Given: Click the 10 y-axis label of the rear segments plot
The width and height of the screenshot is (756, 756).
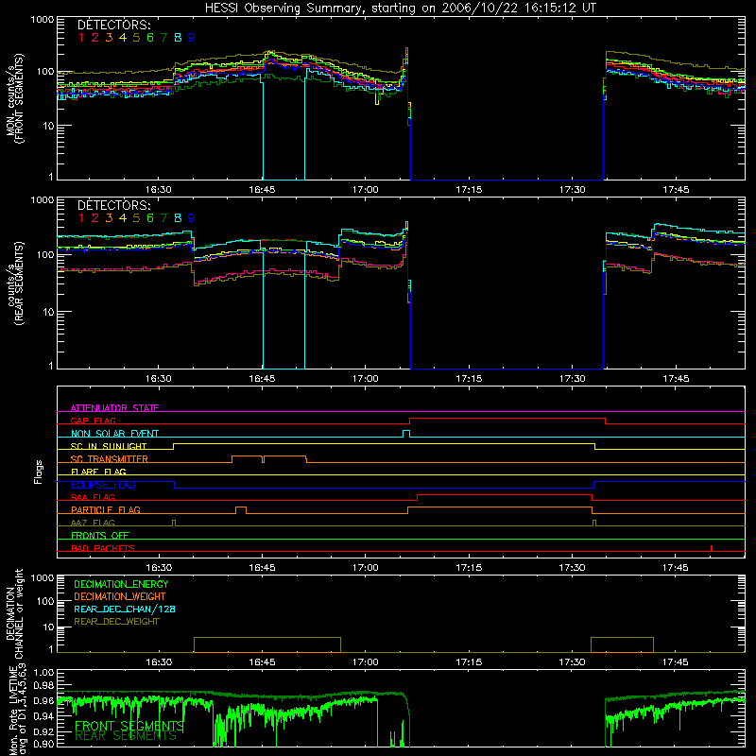Looking at the screenshot, I should (x=48, y=312).
